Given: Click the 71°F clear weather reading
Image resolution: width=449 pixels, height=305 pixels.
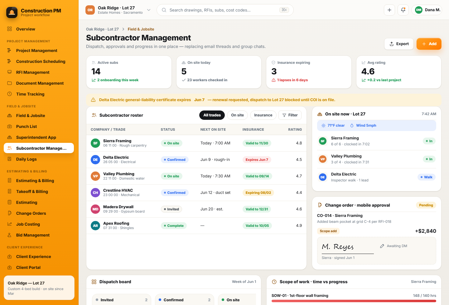Looking at the screenshot, I should 333,125.
